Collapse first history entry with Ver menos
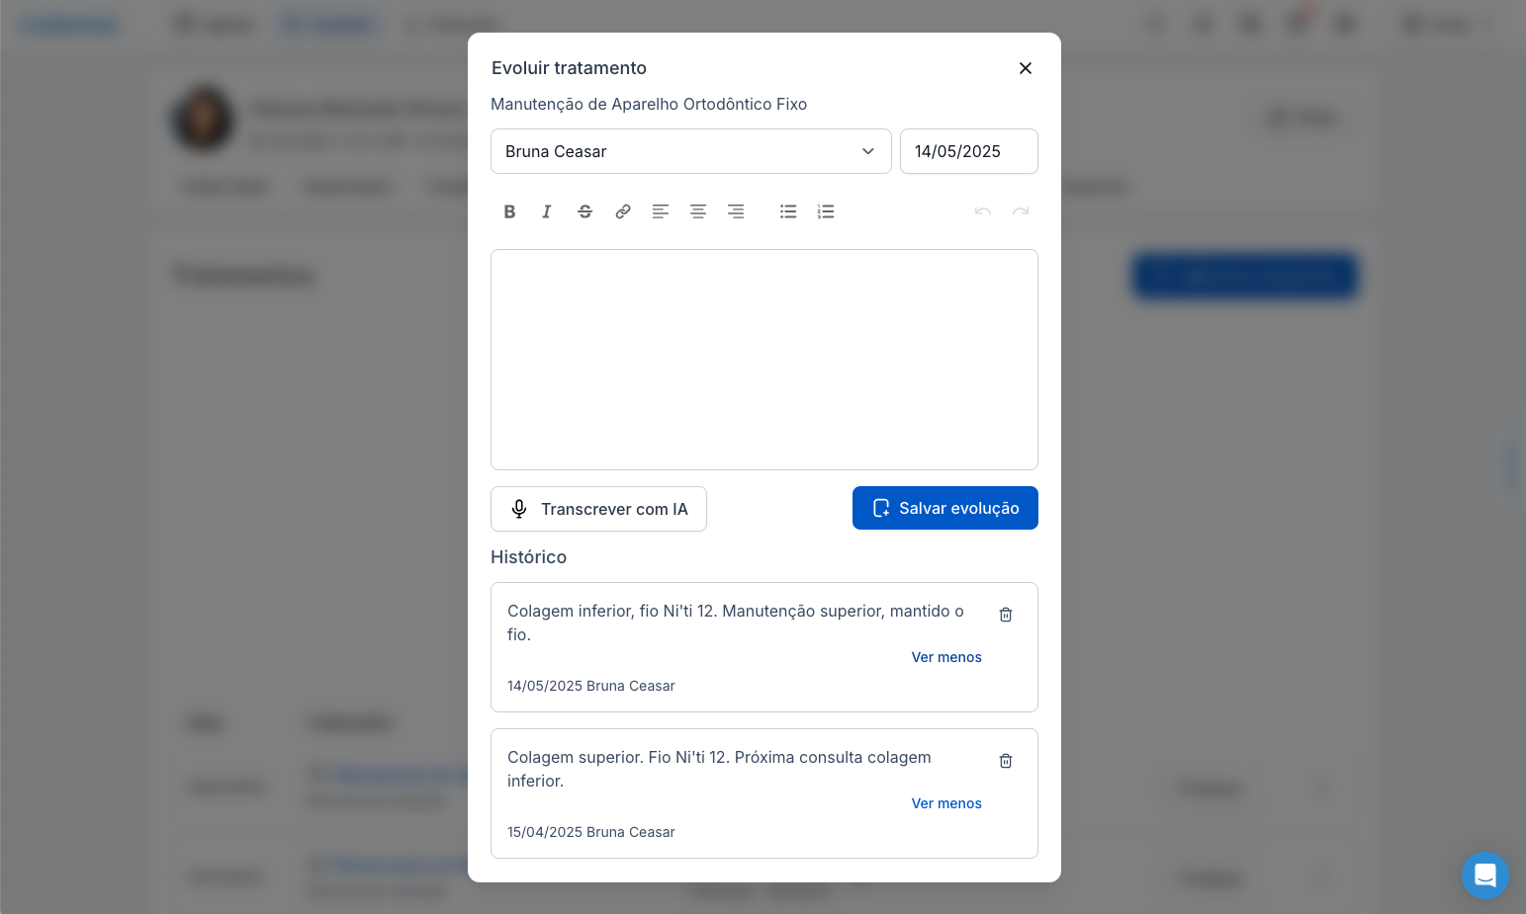The height and width of the screenshot is (914, 1526). click(946, 657)
